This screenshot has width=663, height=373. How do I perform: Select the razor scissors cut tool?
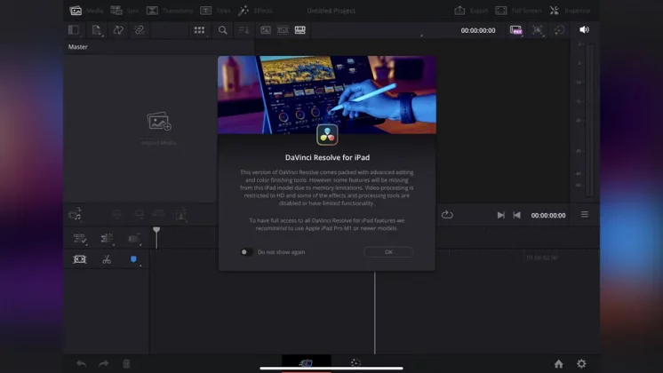pyautogui.click(x=107, y=259)
